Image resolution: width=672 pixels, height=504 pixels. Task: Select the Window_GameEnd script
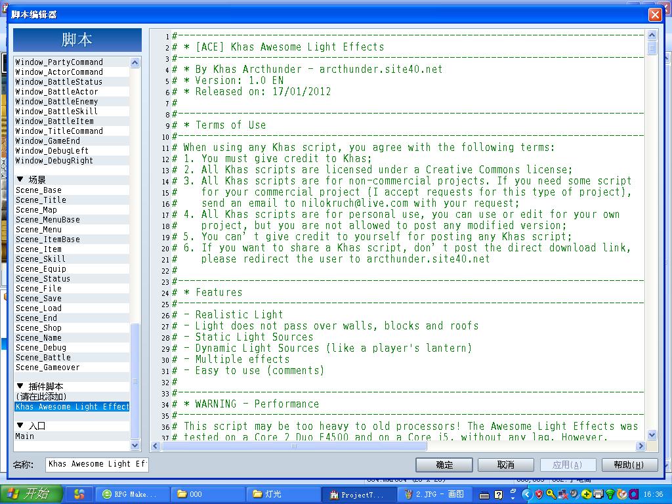coord(72,141)
